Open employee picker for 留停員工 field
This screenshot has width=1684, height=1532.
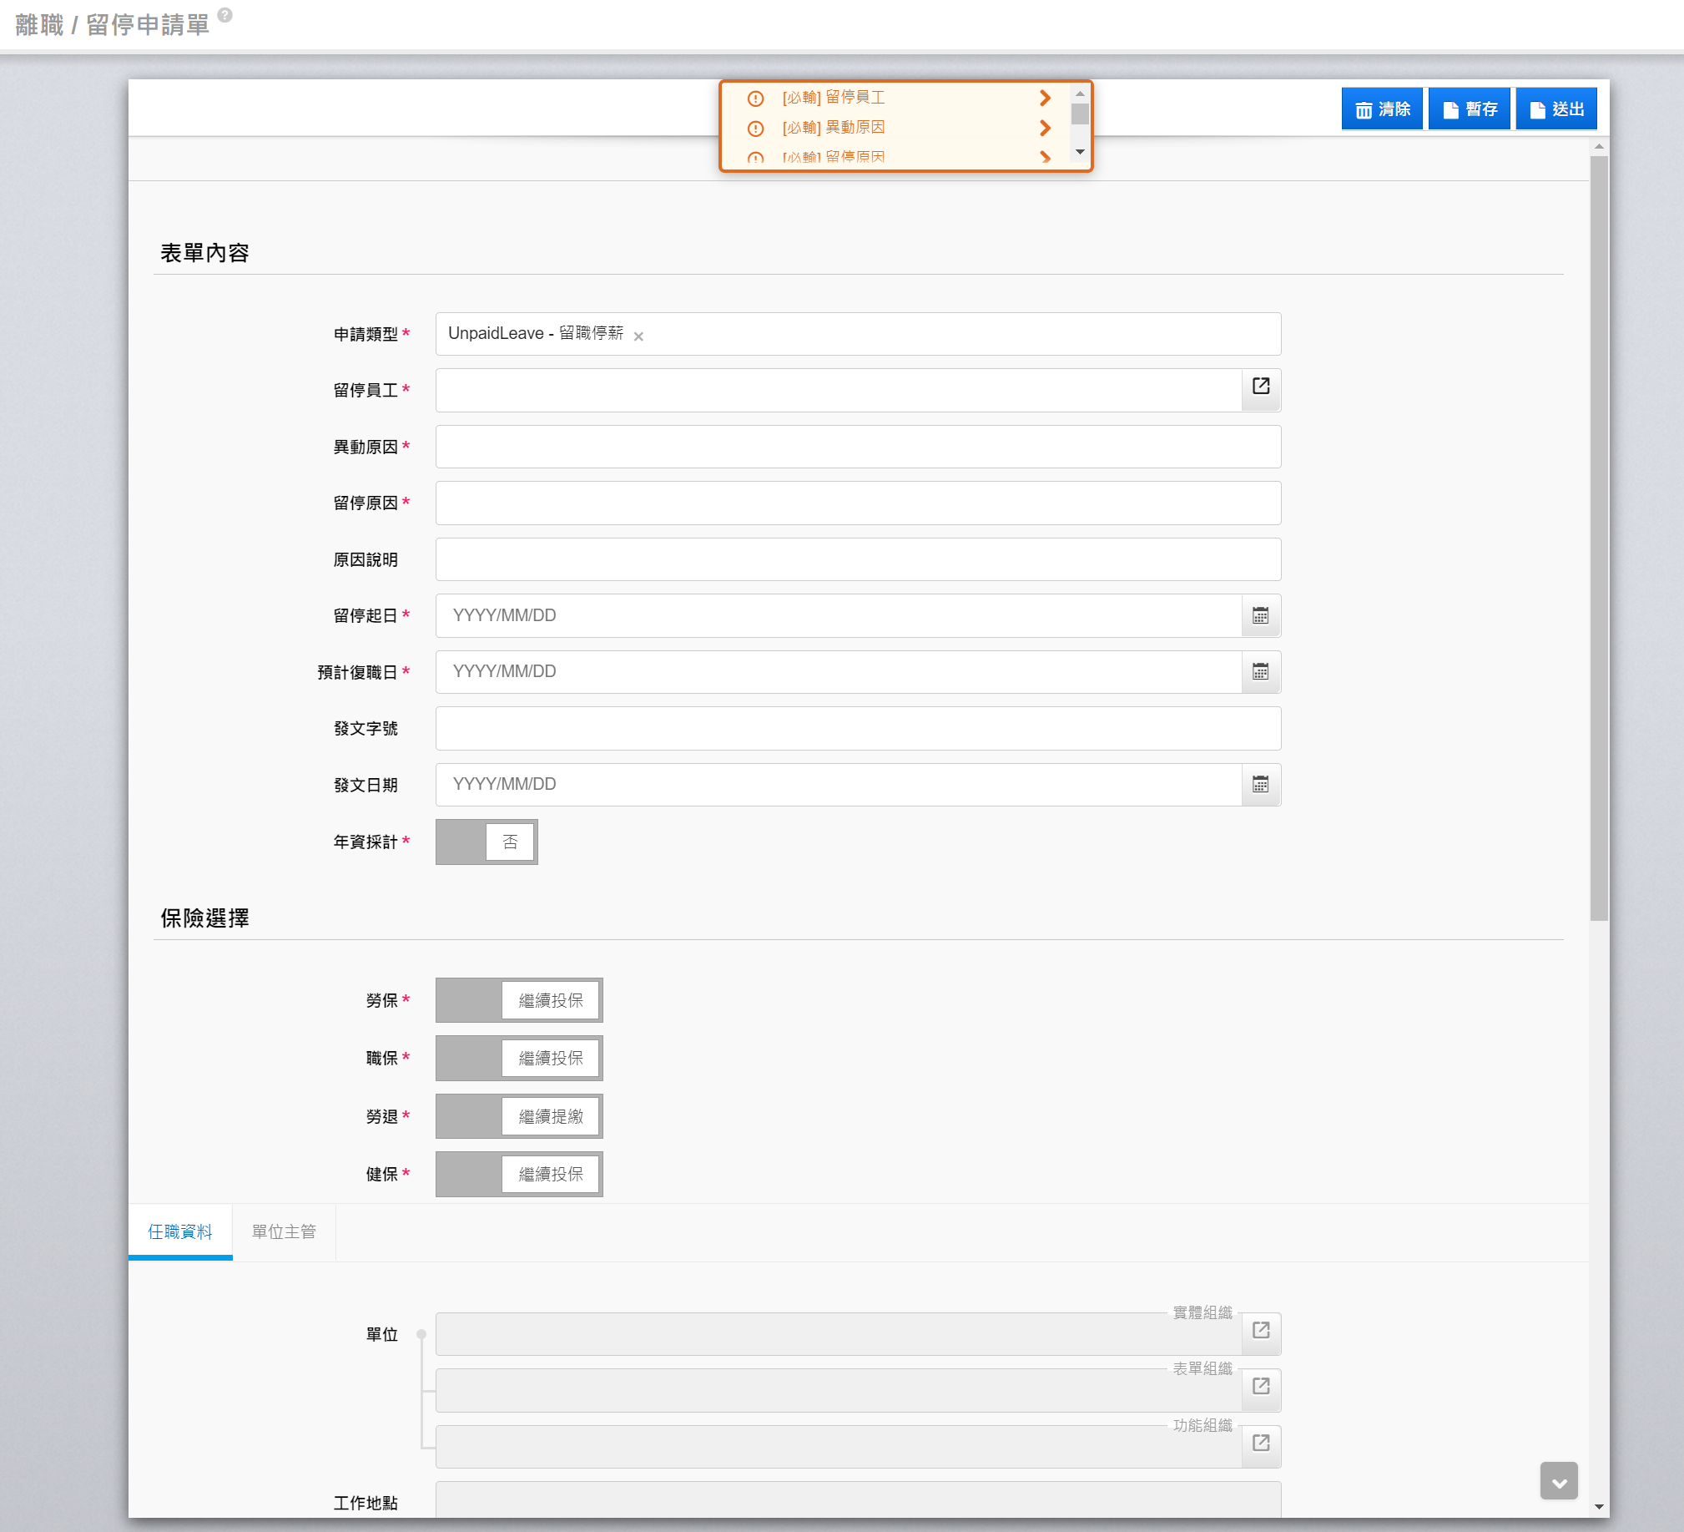tap(1259, 387)
